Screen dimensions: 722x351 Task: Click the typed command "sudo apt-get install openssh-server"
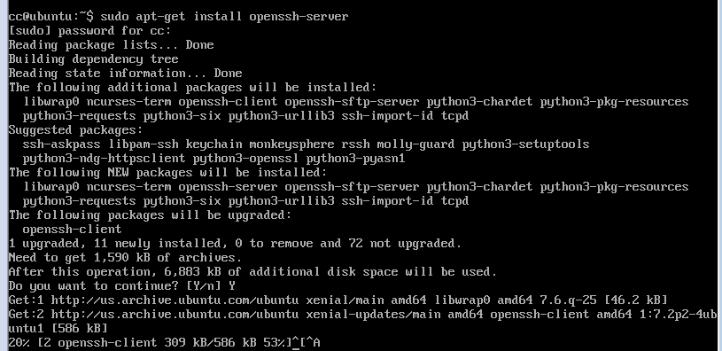(224, 17)
